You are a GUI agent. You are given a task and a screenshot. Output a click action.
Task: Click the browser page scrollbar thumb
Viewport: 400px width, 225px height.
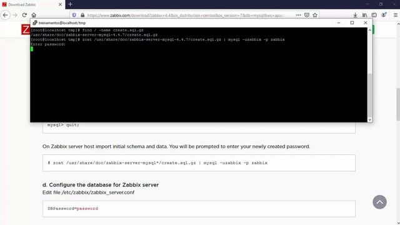pos(398,104)
